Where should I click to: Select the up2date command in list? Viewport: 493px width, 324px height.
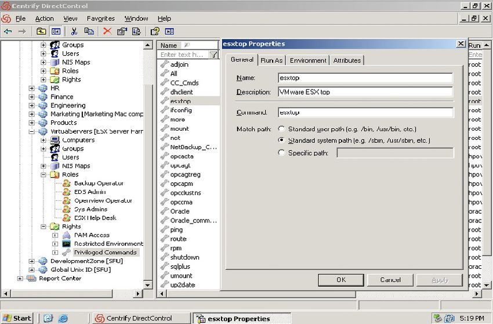182,285
